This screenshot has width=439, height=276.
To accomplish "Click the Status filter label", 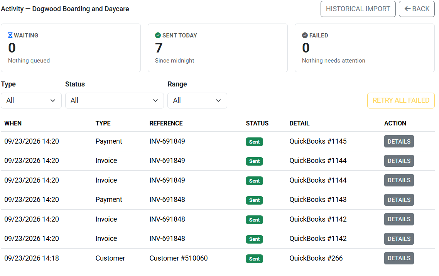I will click(75, 84).
